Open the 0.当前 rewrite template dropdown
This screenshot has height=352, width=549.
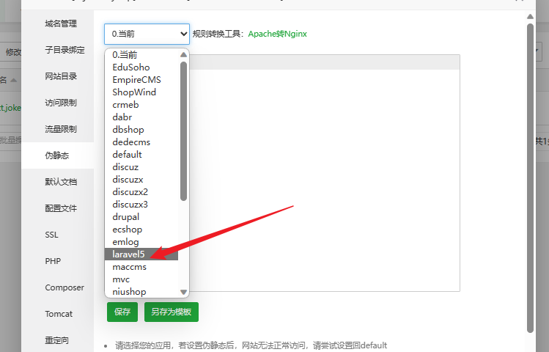147,34
